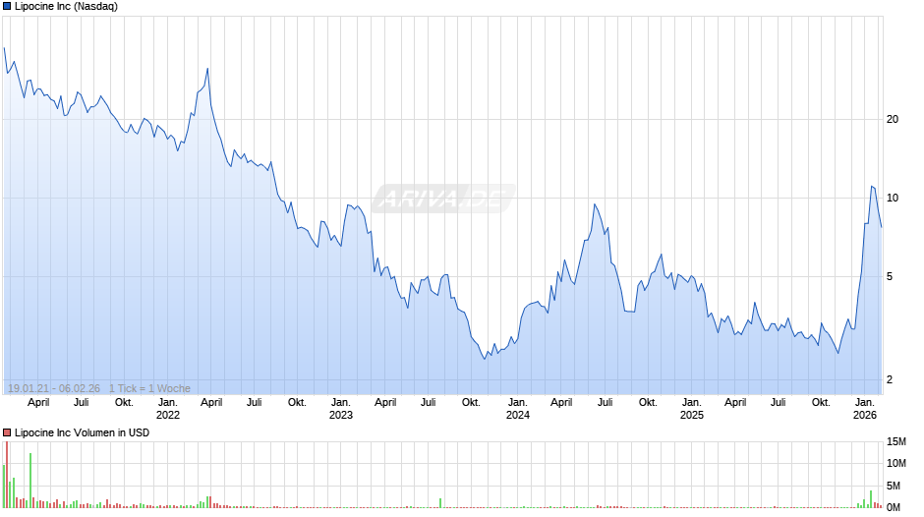This screenshot has height=517, width=924.
Task: Click the 'Jan. 2026' time axis label
Action: click(864, 409)
